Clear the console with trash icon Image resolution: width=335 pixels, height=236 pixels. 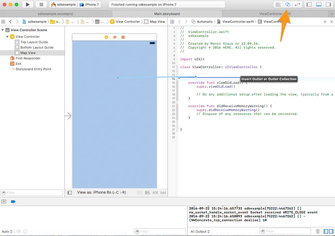318,231
